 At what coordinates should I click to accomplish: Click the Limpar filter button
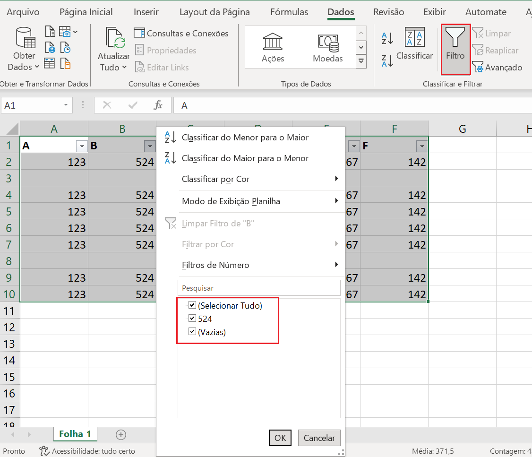tap(491, 33)
